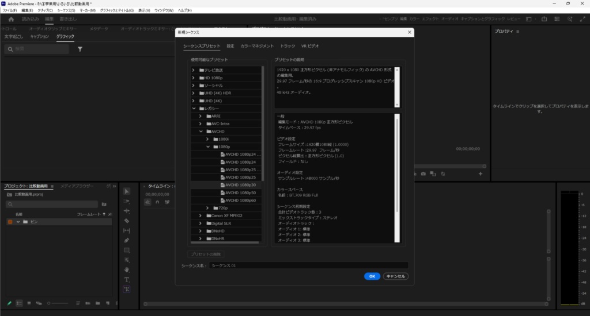This screenshot has width=590, height=316.
Task: Open the メディアブラウザー tab
Action: click(x=77, y=186)
